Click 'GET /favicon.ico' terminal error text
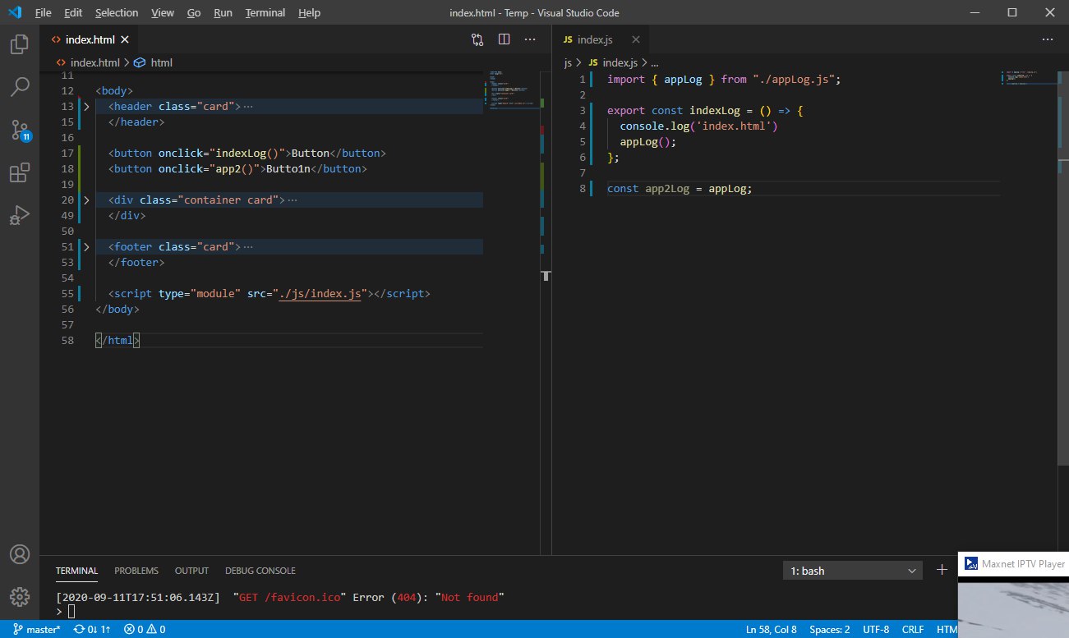This screenshot has height=638, width=1069. click(x=292, y=597)
